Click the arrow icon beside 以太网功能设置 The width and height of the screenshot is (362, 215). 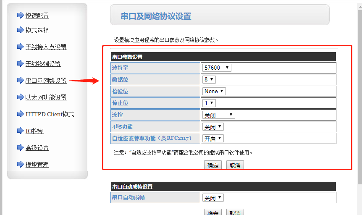(x=20, y=97)
